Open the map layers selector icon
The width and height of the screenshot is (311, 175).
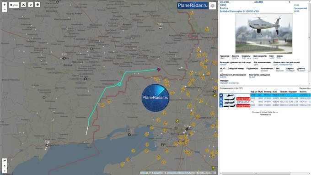tap(212, 6)
